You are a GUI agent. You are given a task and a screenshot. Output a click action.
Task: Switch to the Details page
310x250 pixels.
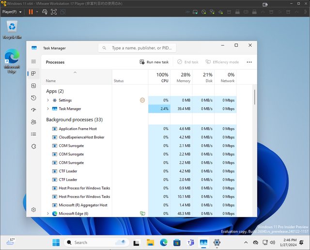tap(33, 134)
